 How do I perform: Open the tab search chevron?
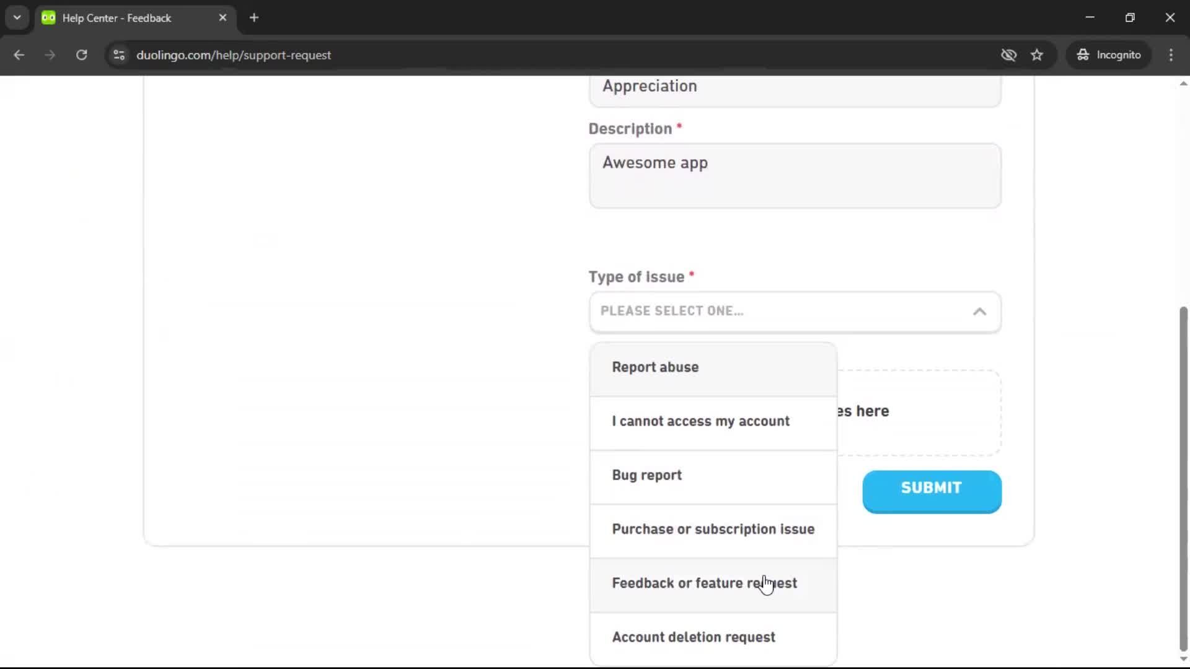point(17,17)
